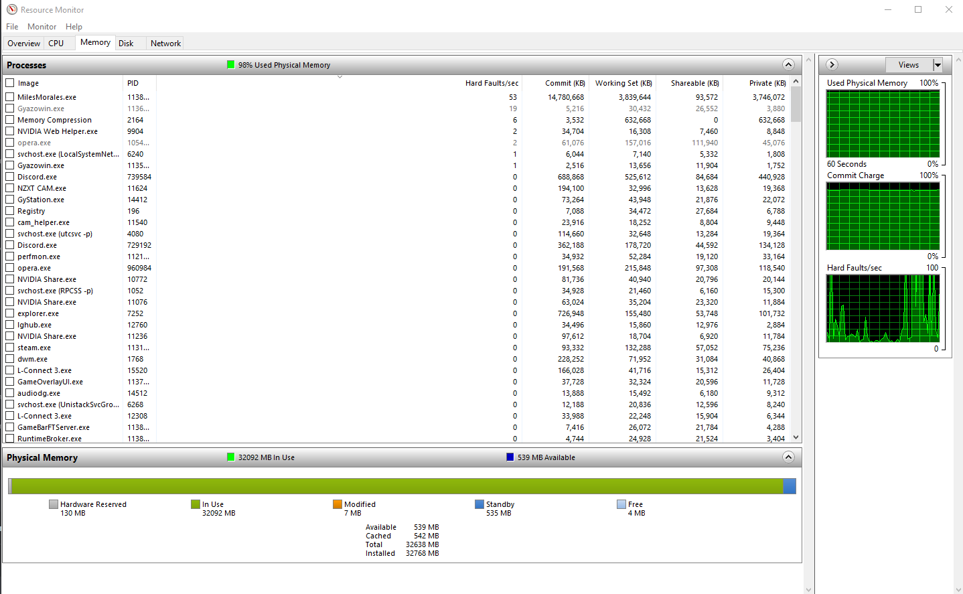Check the checkbox for MilesMorales.exe
The height and width of the screenshot is (594, 963).
9,96
